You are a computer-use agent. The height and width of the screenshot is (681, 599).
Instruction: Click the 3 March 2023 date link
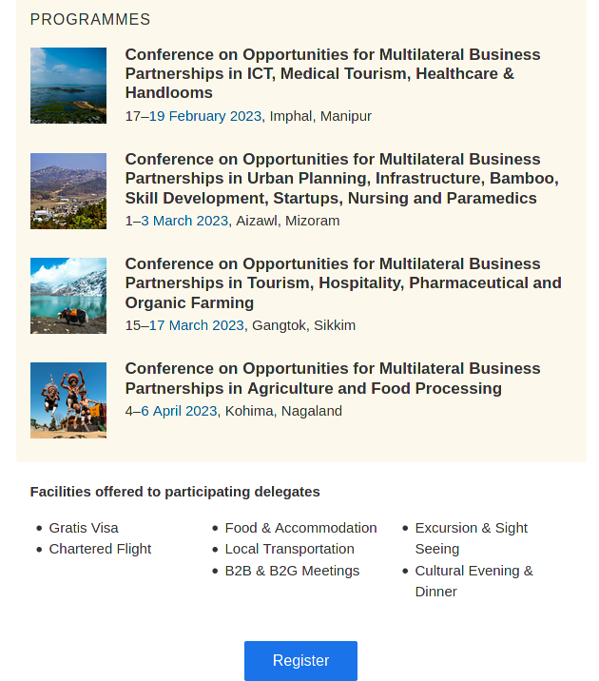184,221
